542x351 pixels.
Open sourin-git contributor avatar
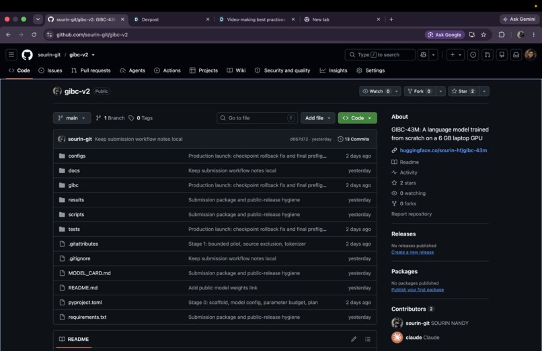(x=397, y=323)
